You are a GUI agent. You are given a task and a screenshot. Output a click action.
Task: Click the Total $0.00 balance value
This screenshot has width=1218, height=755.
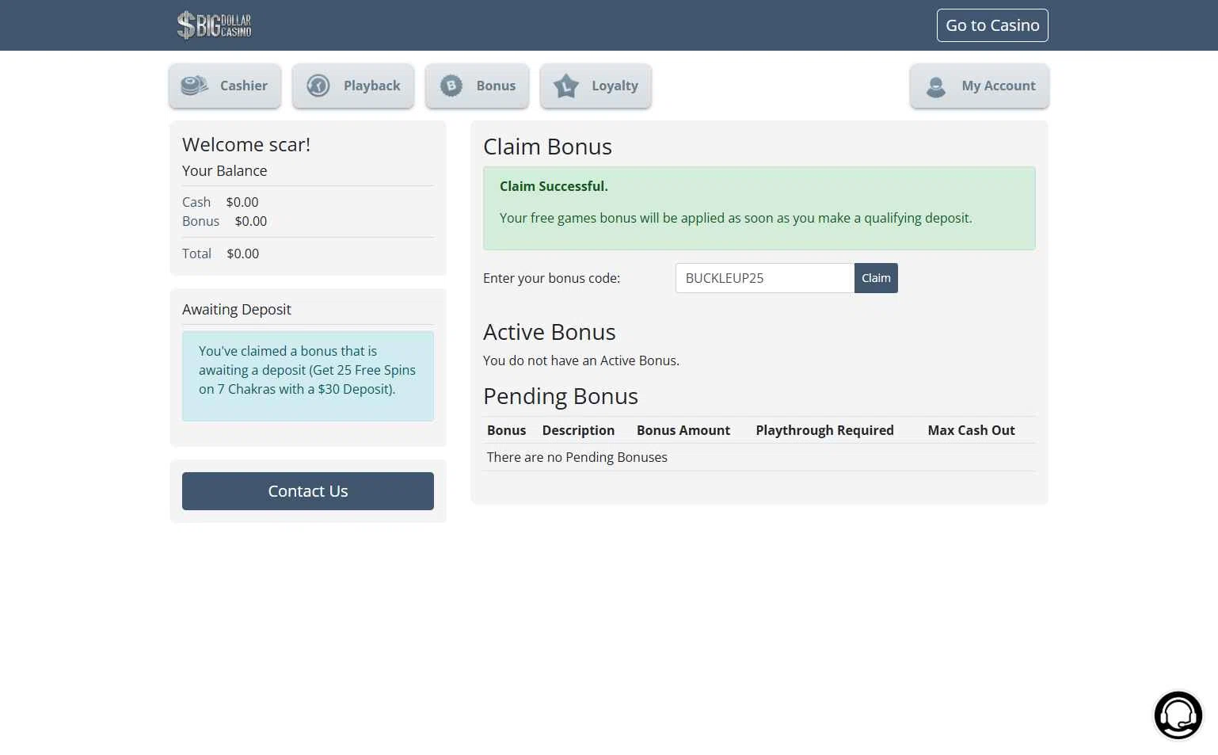242,254
